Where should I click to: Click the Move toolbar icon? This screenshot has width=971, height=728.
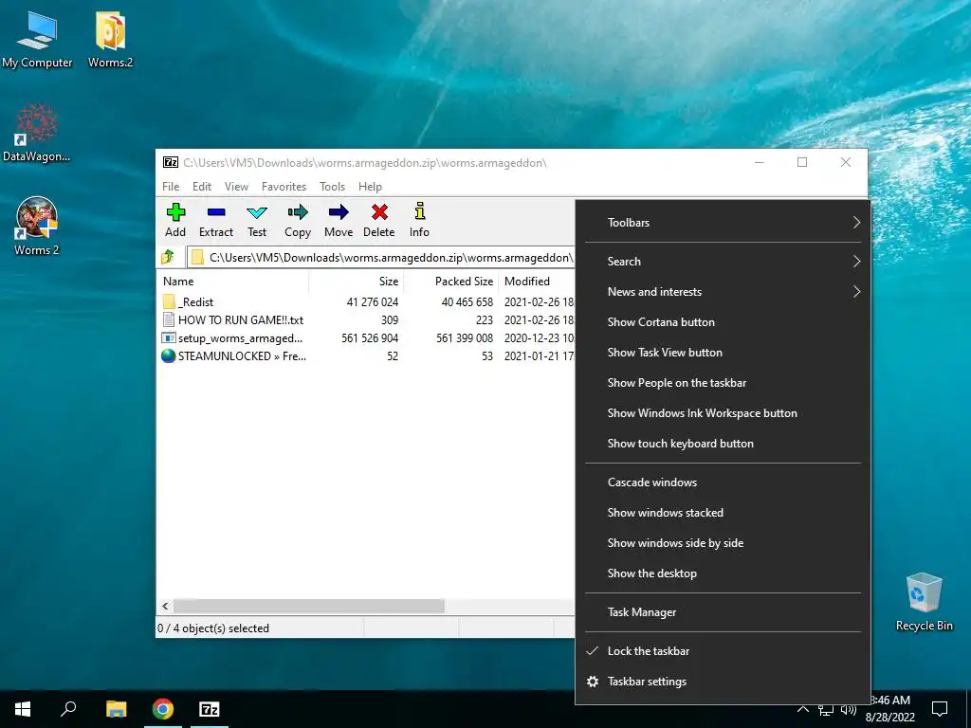coord(339,212)
